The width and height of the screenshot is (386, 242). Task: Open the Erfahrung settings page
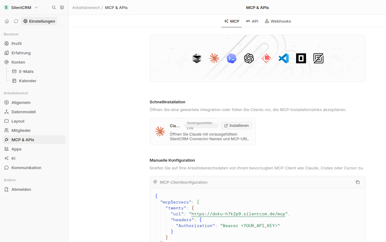pos(34,53)
